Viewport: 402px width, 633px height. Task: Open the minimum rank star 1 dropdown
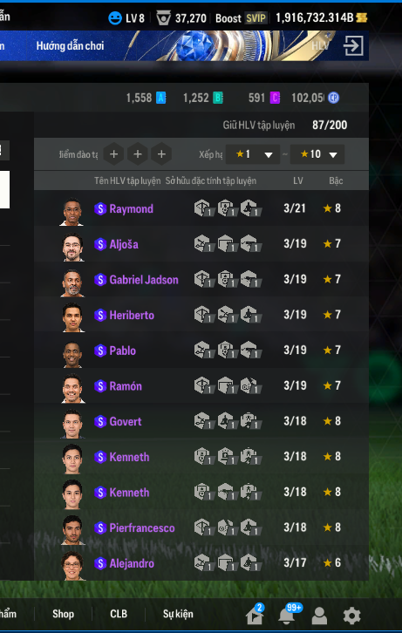[x=253, y=154]
